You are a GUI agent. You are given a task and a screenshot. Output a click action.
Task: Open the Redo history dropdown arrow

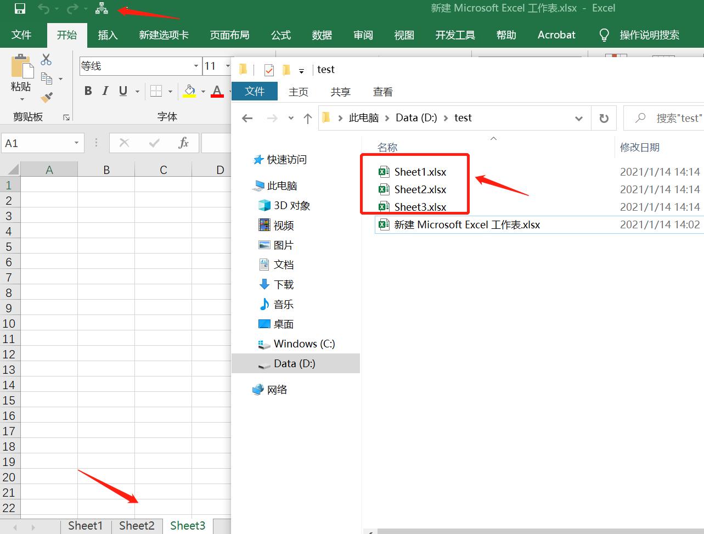pos(86,9)
